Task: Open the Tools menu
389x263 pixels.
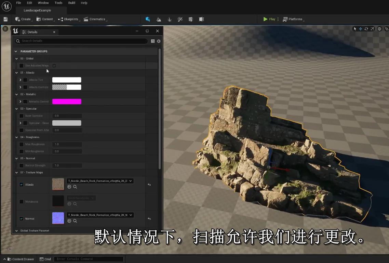Action: click(x=58, y=3)
